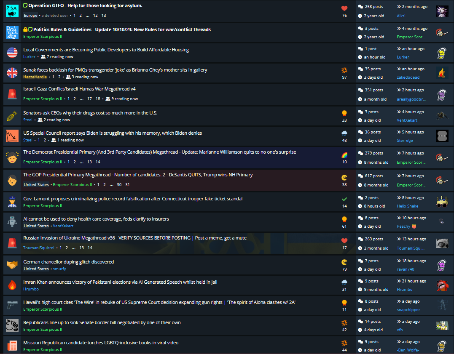Image resolution: width=454 pixels, height=354 pixels.
Task: Click the smiley rating on German chancellor thread
Action: 344,262
